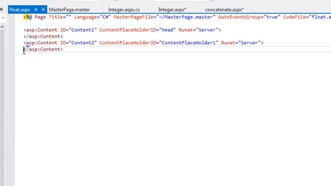Switch to the concatenate.aspx* tab
Screen dimensions: 331x186
[x=224, y=10]
